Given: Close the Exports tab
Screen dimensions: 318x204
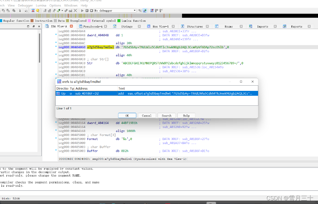Looking at the screenshot, I should (309, 26).
